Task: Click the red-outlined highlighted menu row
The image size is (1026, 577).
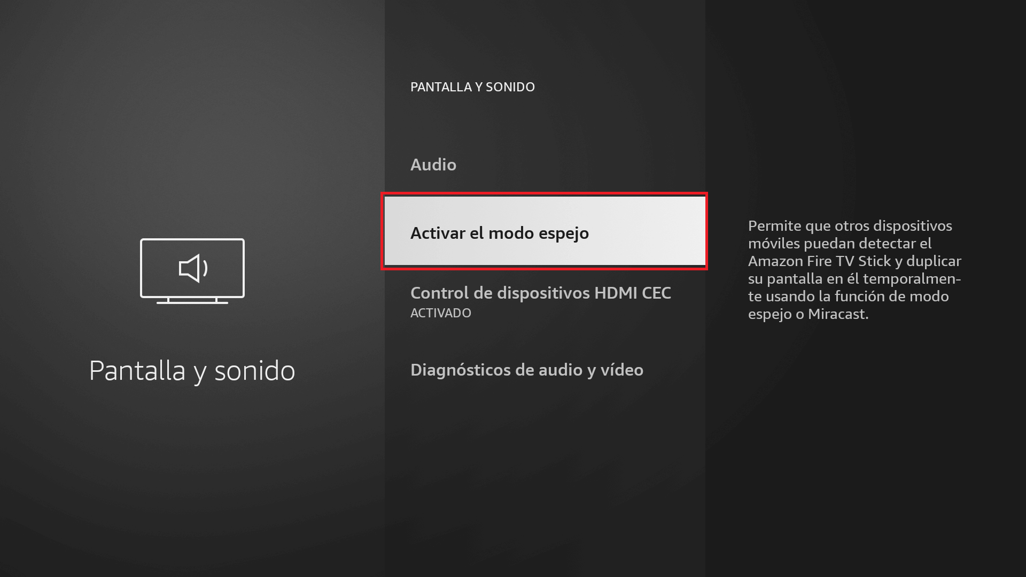Action: coord(544,231)
